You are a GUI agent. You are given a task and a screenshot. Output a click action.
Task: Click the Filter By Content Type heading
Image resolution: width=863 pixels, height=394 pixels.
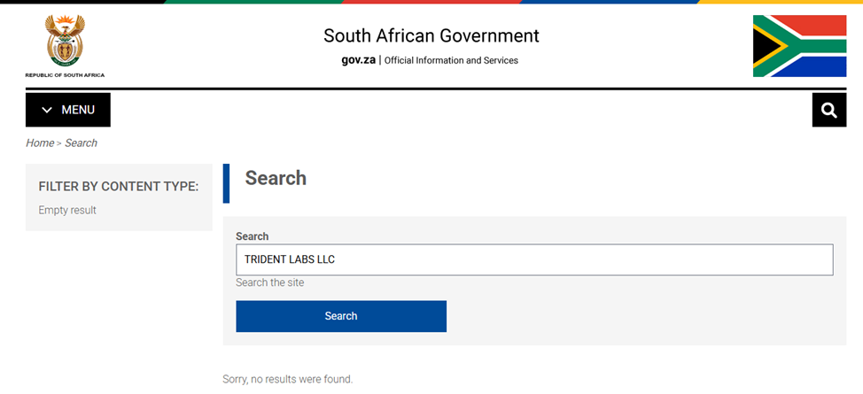click(x=118, y=187)
